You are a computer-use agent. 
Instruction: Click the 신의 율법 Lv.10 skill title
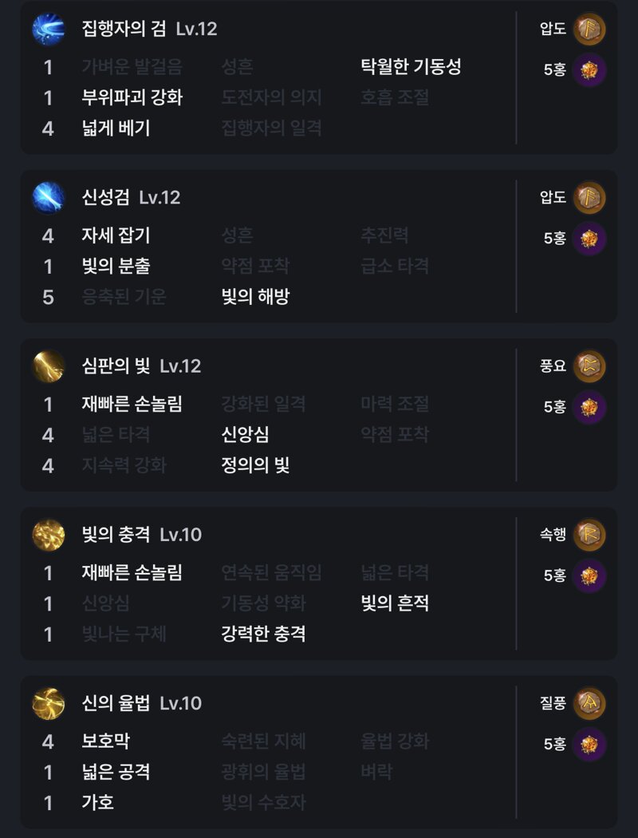[141, 703]
